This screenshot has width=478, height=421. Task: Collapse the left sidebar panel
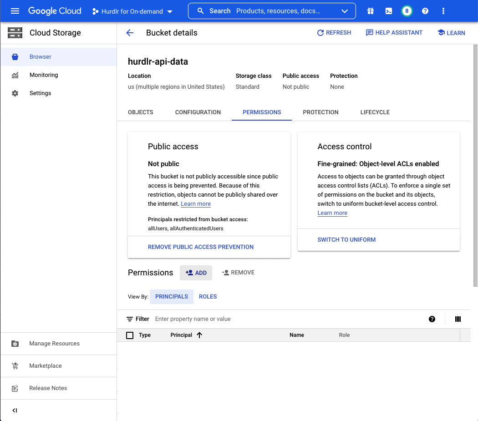click(15, 410)
